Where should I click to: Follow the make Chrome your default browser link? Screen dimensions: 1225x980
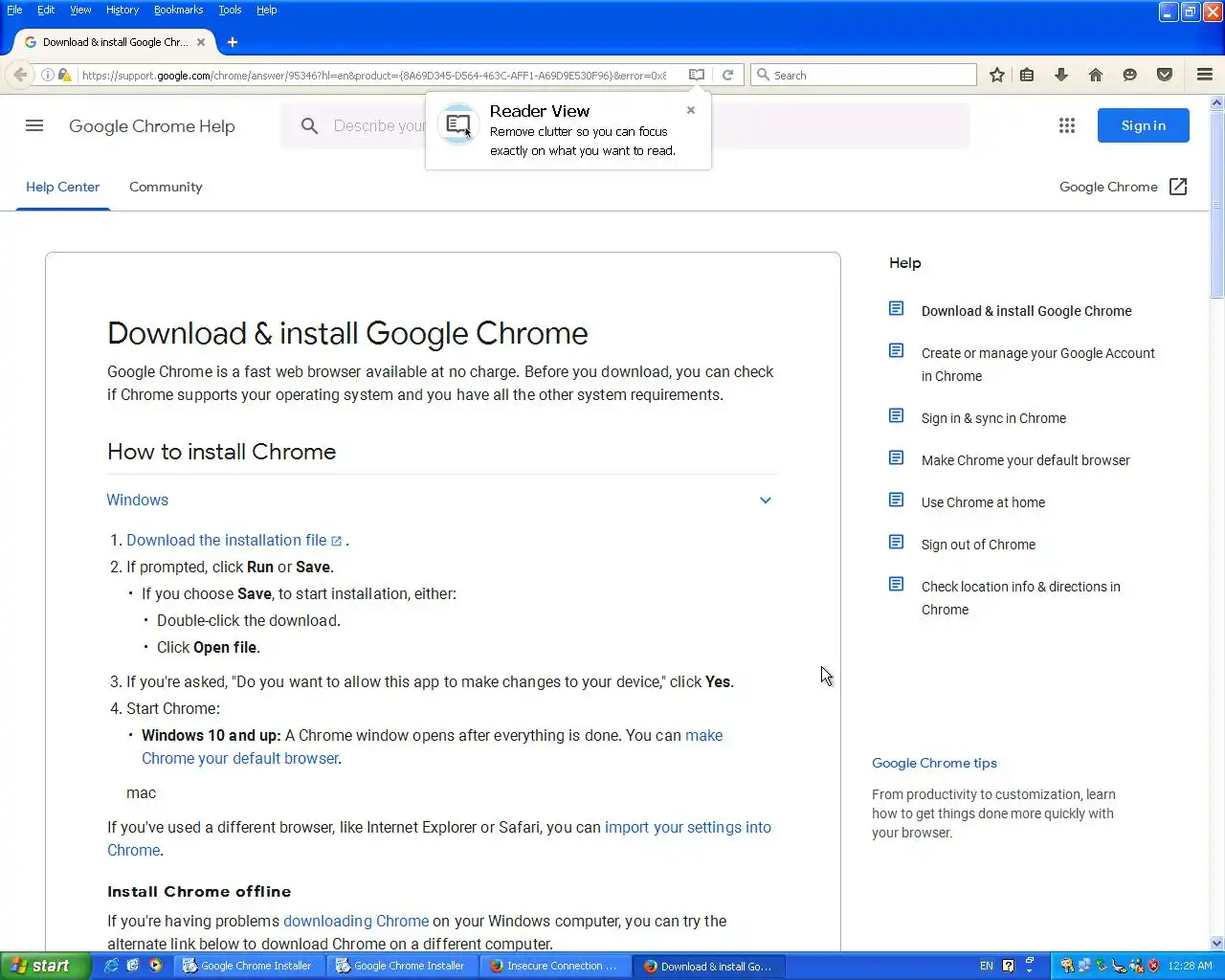(433, 746)
